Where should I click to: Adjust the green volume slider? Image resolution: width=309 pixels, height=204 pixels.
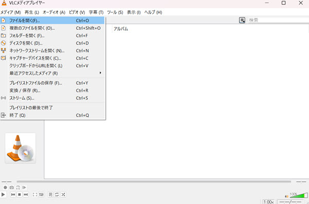(299, 195)
